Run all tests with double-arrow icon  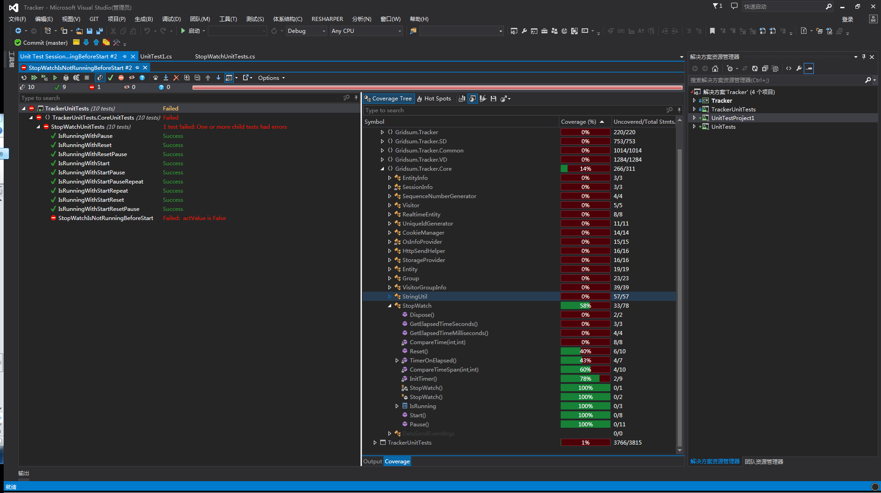coord(34,78)
